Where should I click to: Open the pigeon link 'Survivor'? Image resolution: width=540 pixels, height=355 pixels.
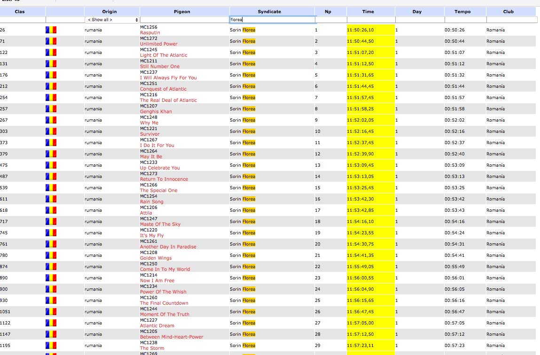(x=150, y=134)
